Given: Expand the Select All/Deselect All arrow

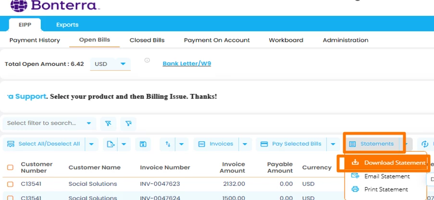Looking at the screenshot, I should pyautogui.click(x=91, y=144).
